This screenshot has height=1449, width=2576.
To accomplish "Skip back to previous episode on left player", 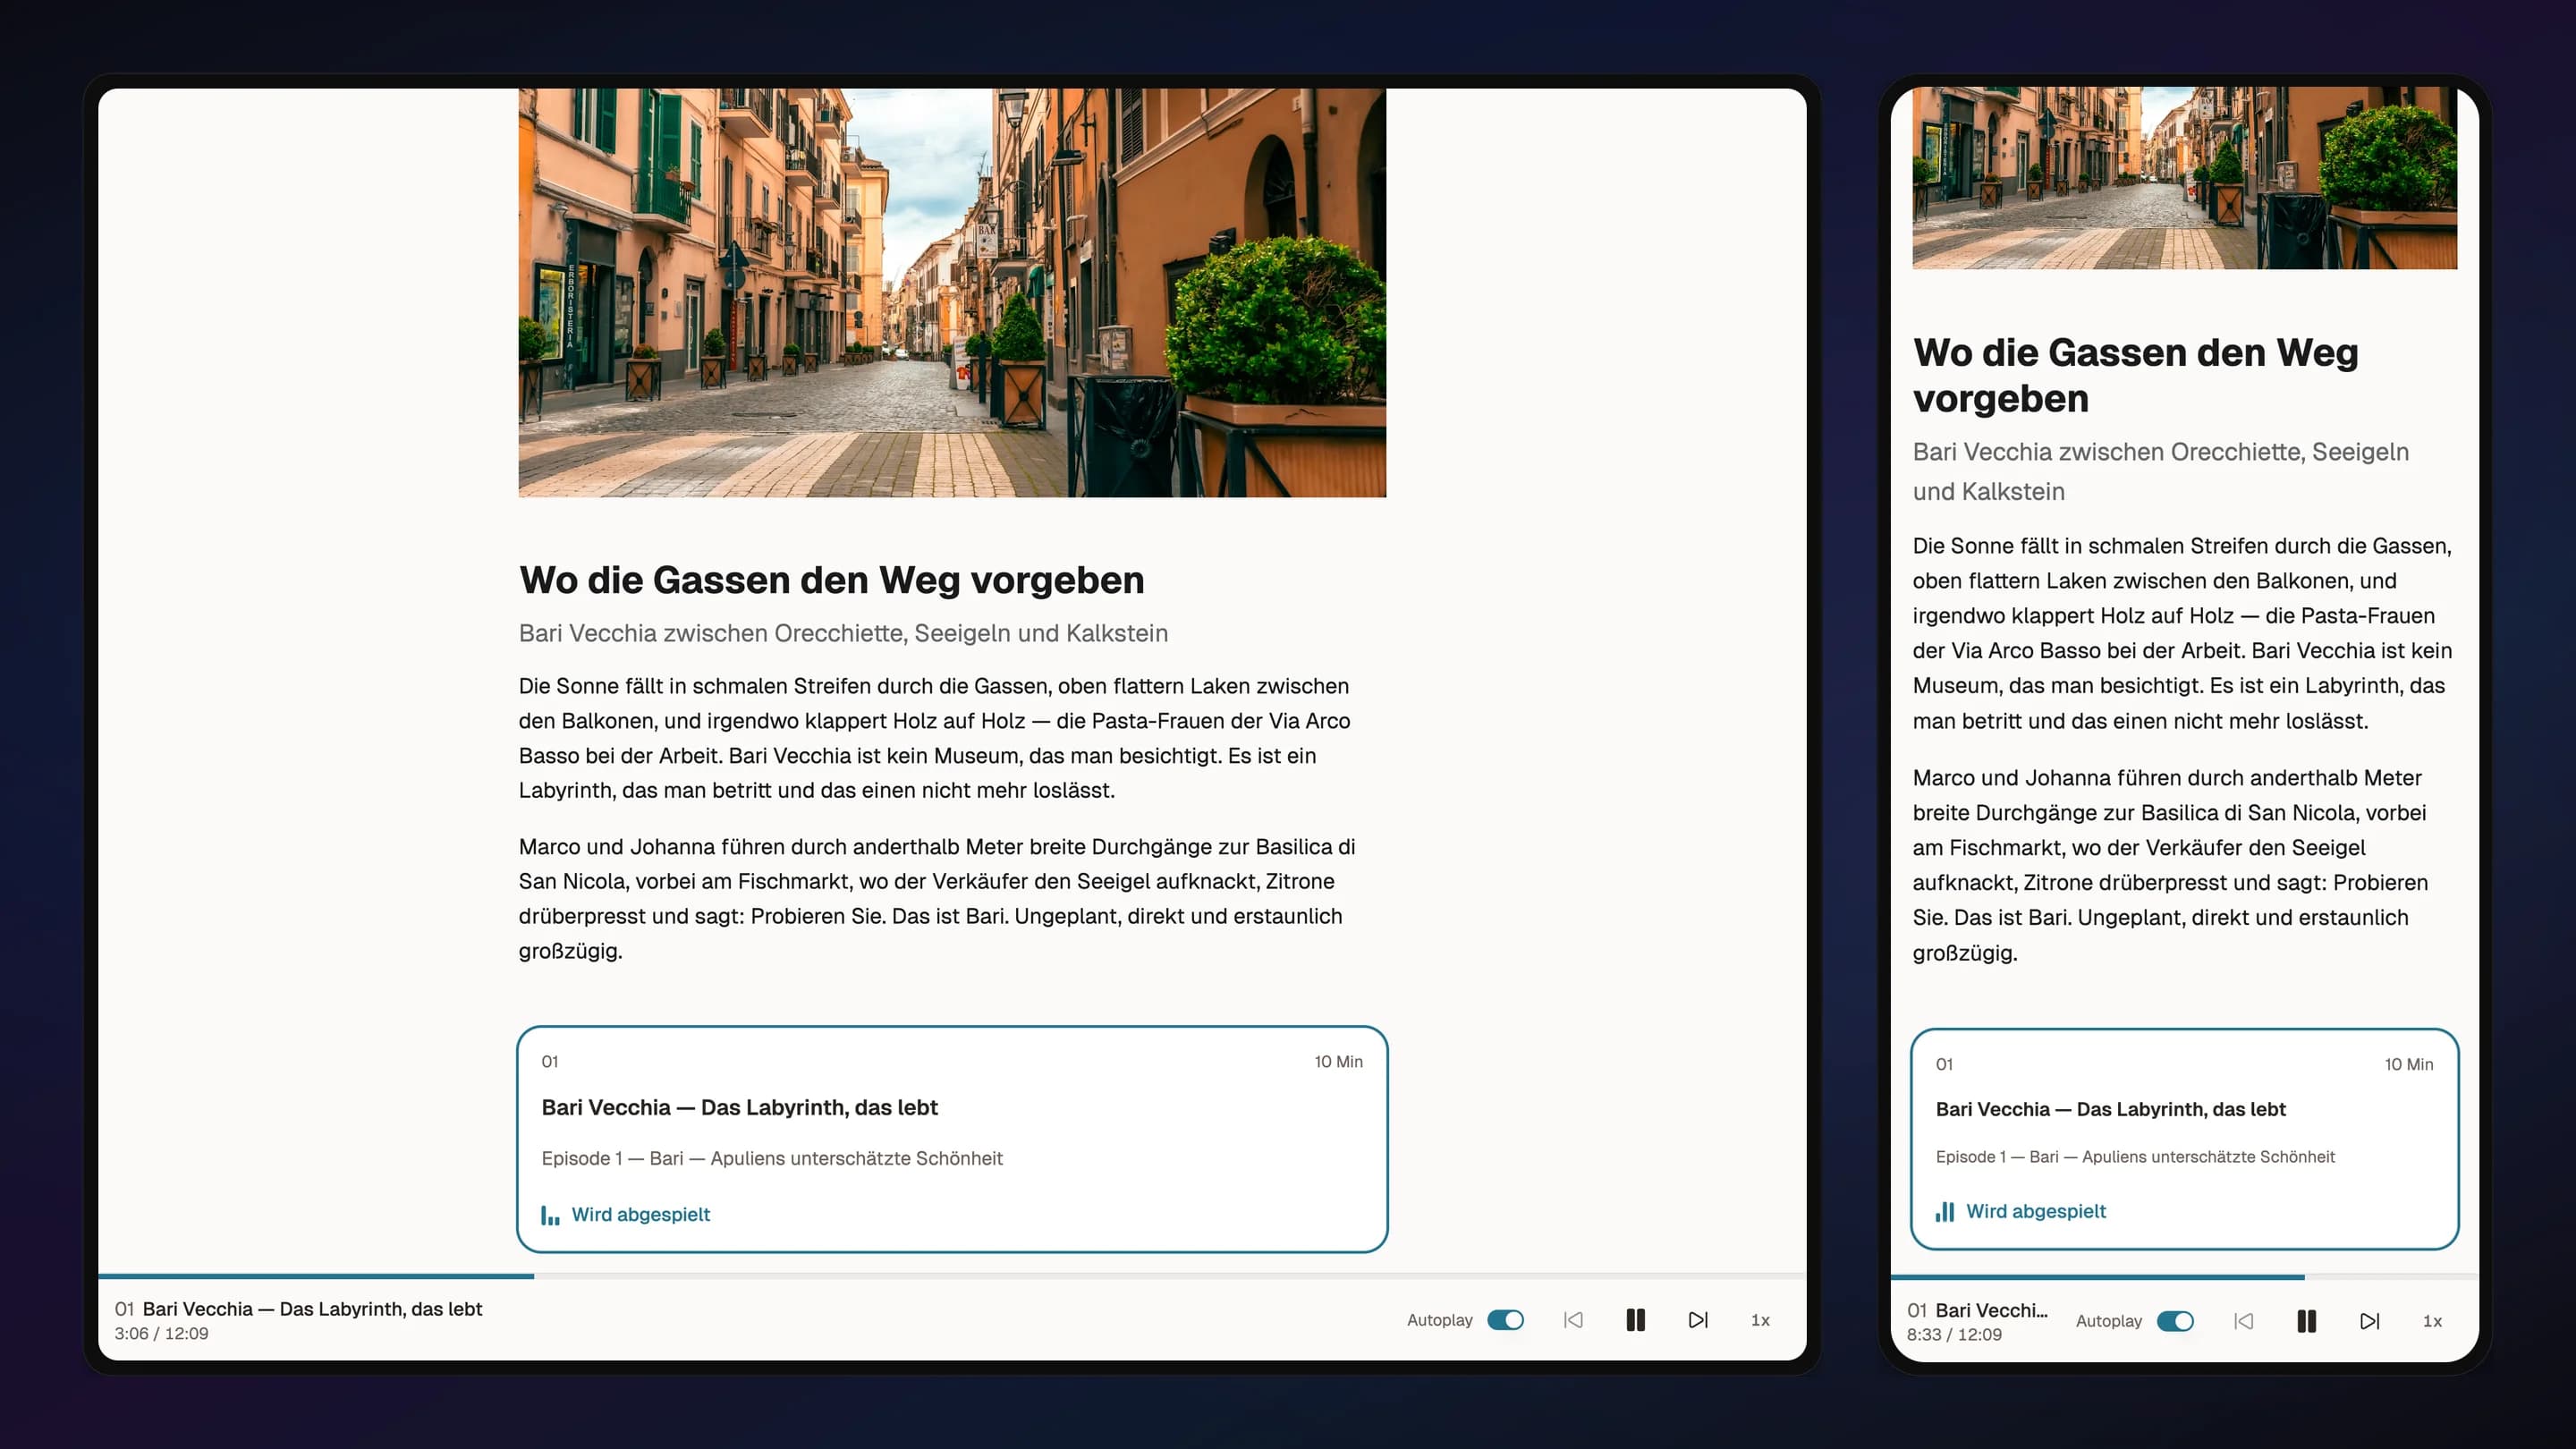I will pyautogui.click(x=1572, y=1320).
